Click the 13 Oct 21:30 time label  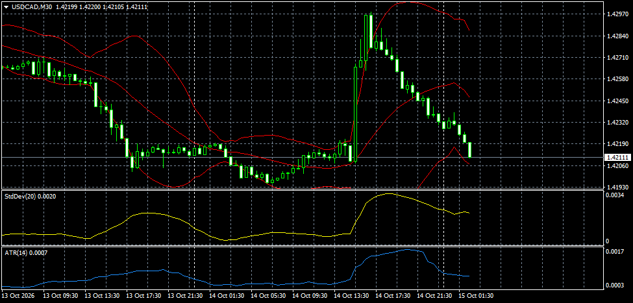(184, 296)
